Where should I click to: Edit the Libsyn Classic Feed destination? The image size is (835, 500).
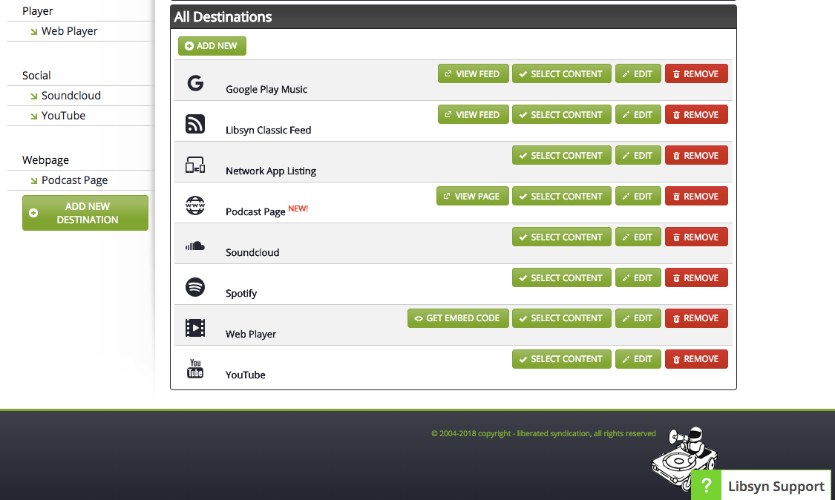(x=638, y=114)
